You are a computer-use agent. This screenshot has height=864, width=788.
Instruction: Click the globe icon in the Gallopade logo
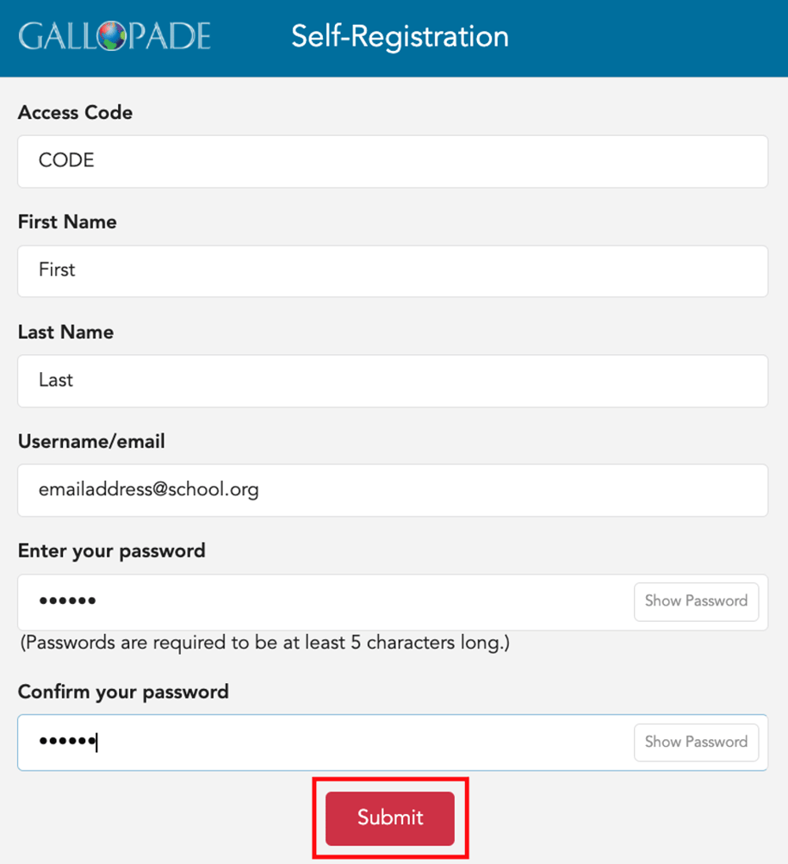point(112,36)
